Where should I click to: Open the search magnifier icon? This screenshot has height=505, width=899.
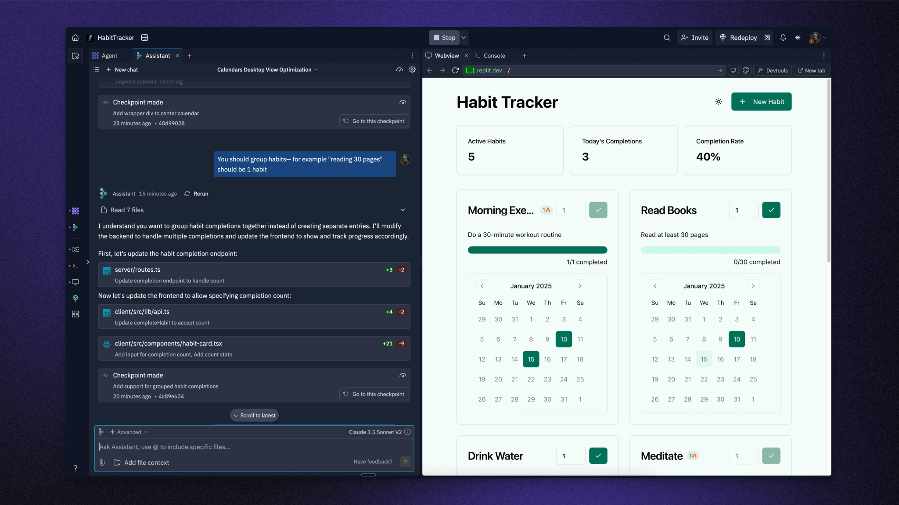coord(666,38)
